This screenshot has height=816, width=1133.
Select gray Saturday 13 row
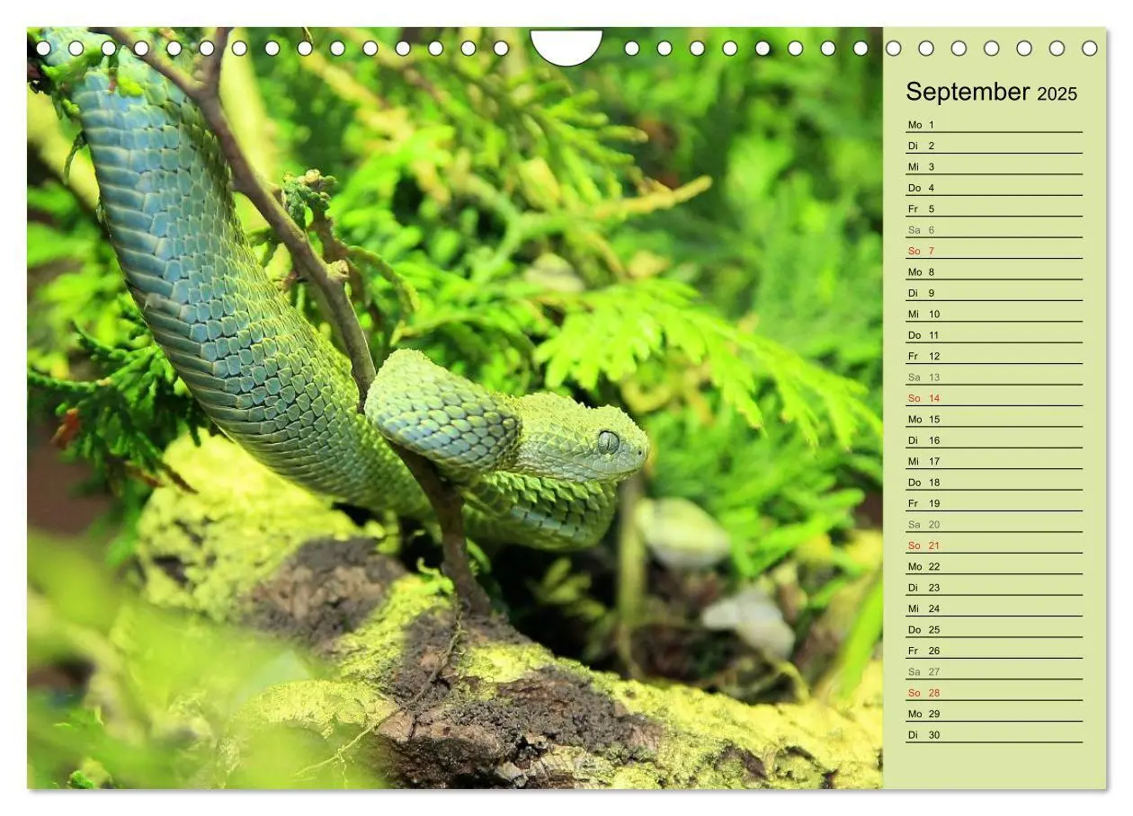click(994, 377)
